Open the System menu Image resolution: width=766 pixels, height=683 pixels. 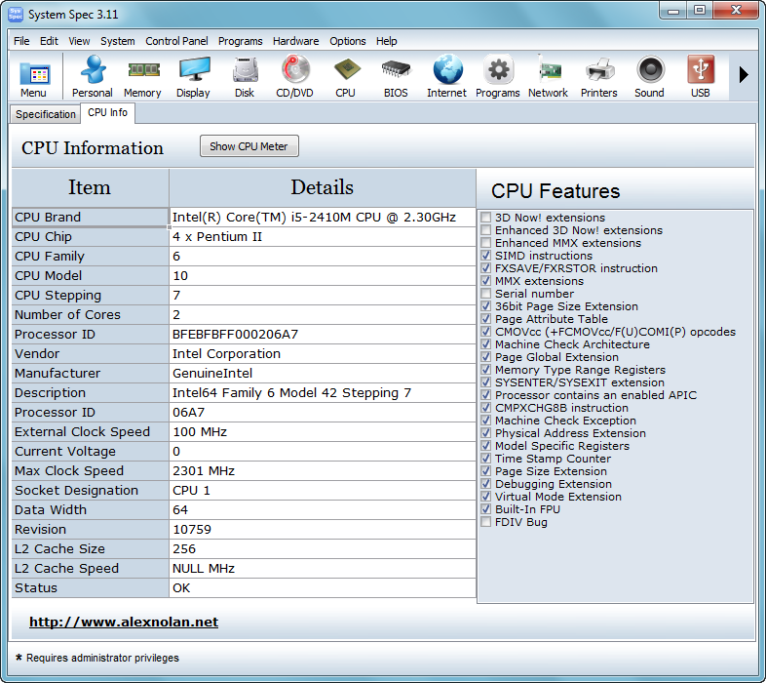click(x=118, y=41)
